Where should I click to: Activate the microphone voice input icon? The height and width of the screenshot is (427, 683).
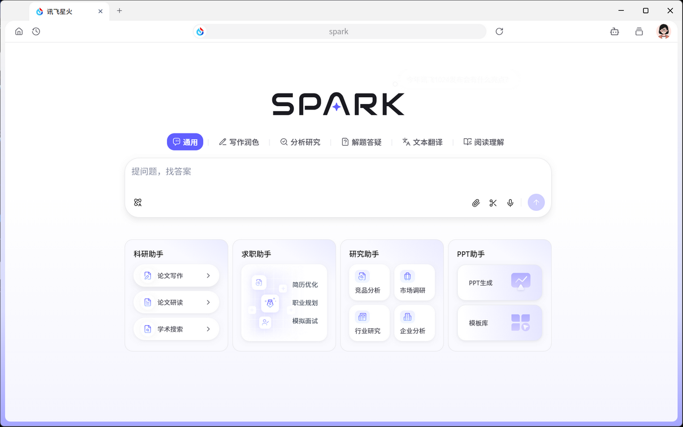point(510,203)
